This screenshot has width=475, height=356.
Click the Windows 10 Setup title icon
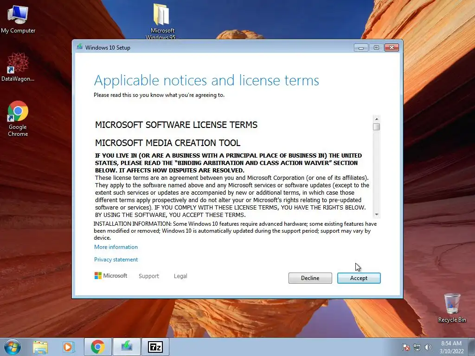click(x=80, y=47)
